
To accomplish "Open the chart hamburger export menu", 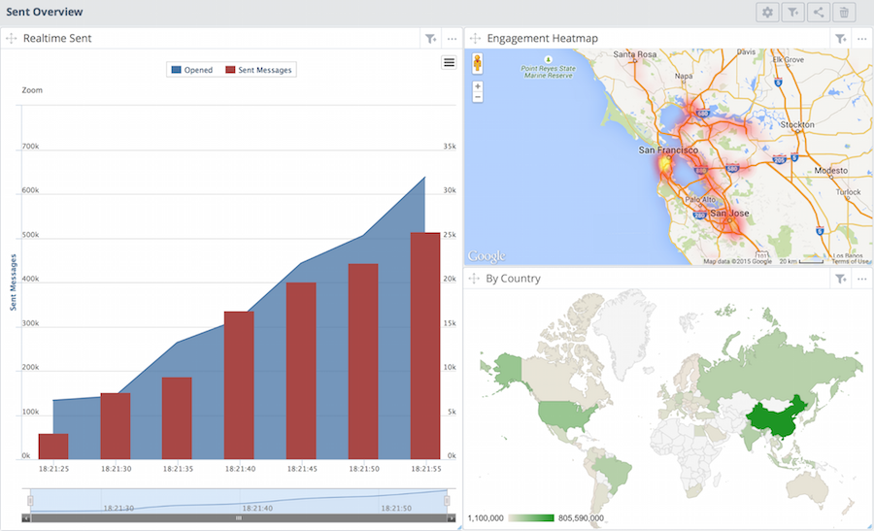I will 449,62.
